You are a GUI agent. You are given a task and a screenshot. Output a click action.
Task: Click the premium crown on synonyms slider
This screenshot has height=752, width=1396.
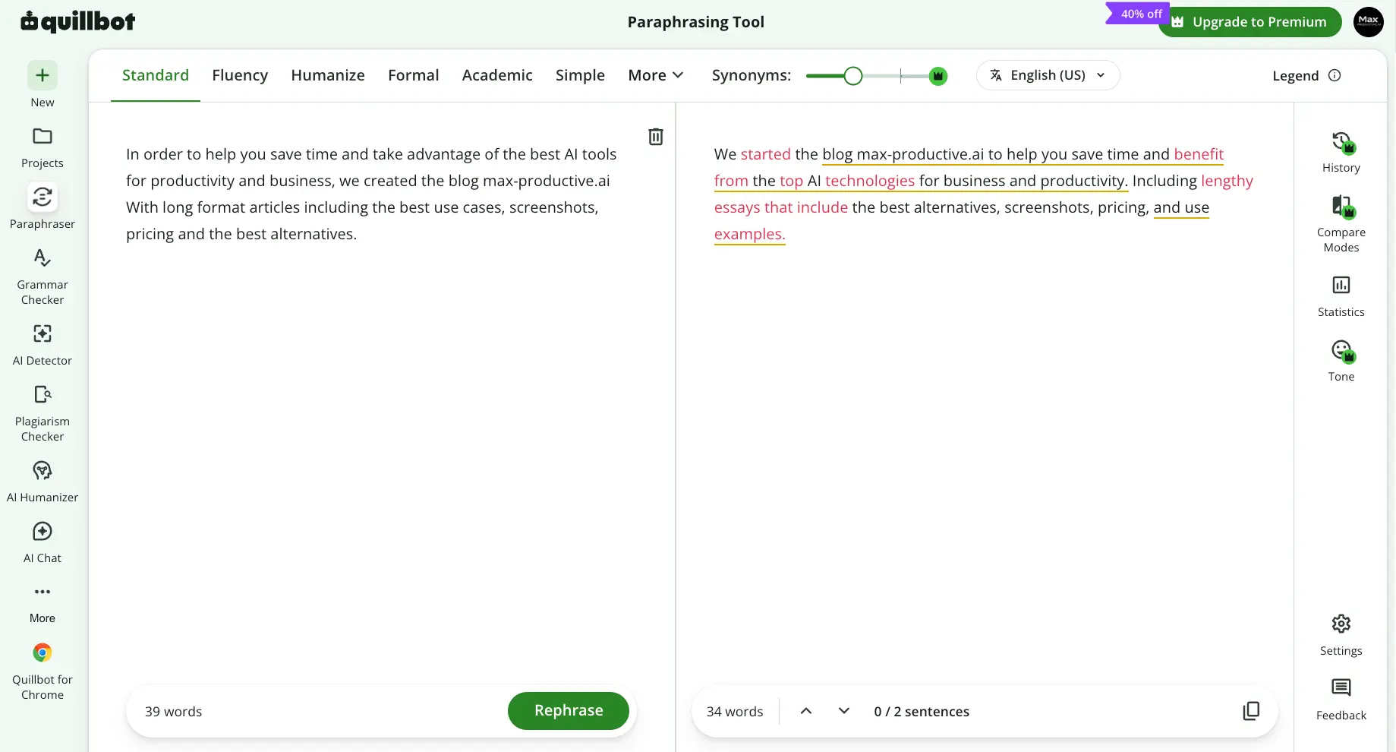(938, 76)
